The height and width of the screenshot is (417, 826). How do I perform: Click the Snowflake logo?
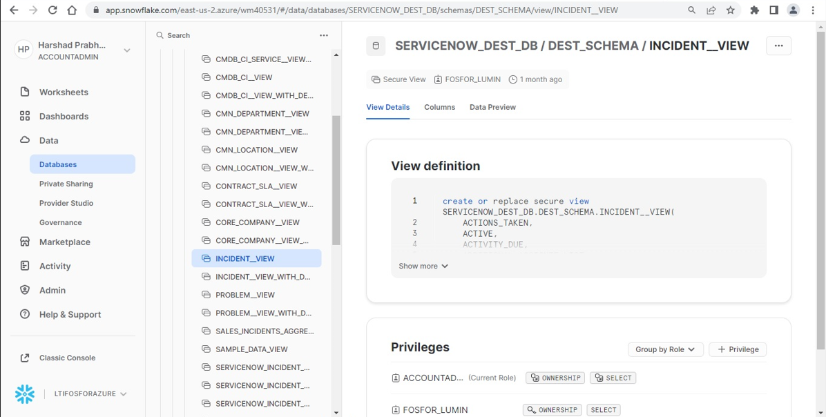[x=25, y=394]
